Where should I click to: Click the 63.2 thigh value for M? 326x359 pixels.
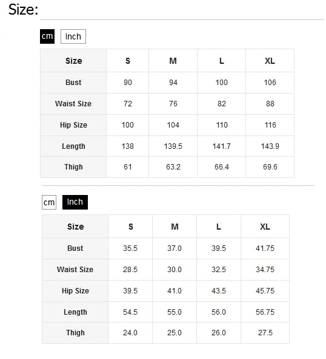click(x=173, y=167)
